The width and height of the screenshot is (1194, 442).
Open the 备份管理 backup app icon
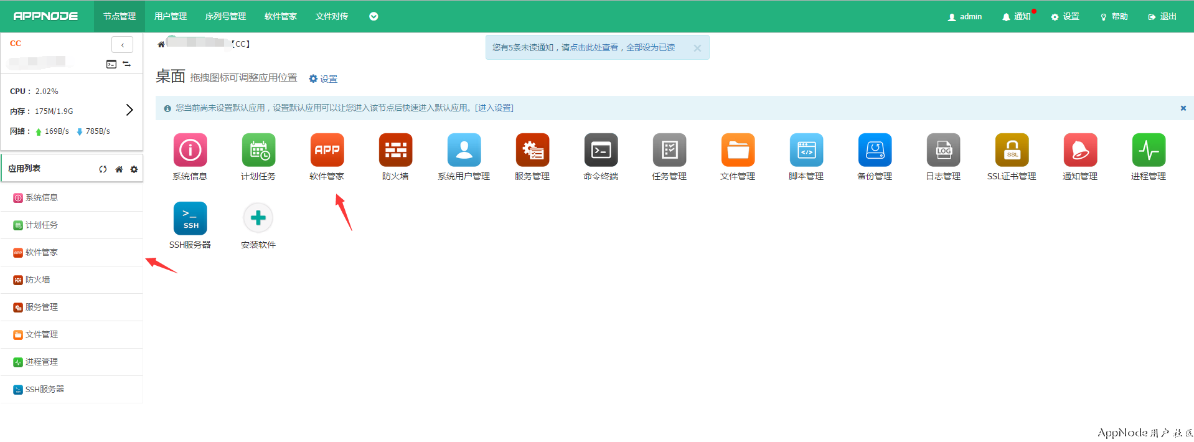point(875,150)
